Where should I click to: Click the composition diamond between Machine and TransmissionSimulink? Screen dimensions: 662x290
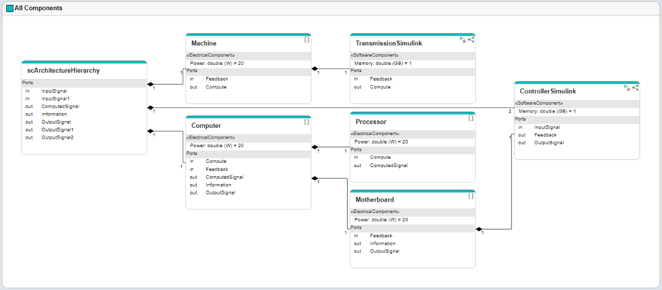pyautogui.click(x=314, y=68)
